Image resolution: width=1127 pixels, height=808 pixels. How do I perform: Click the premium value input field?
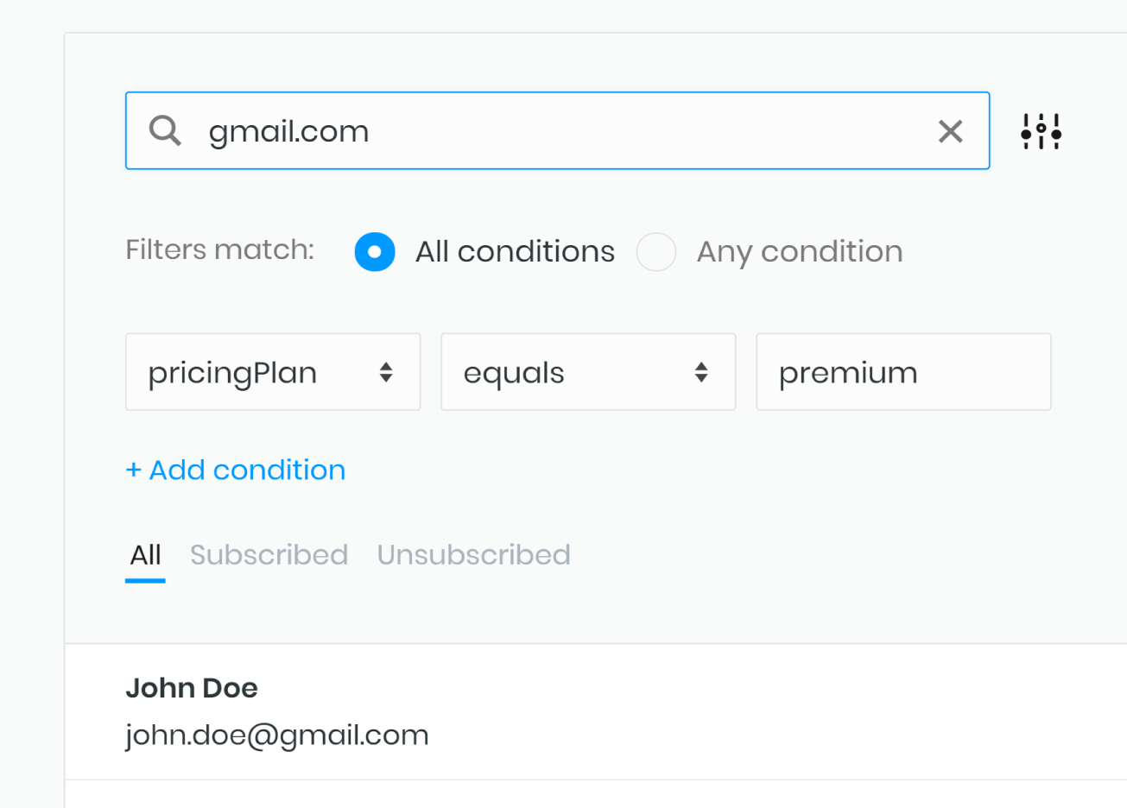coord(903,372)
